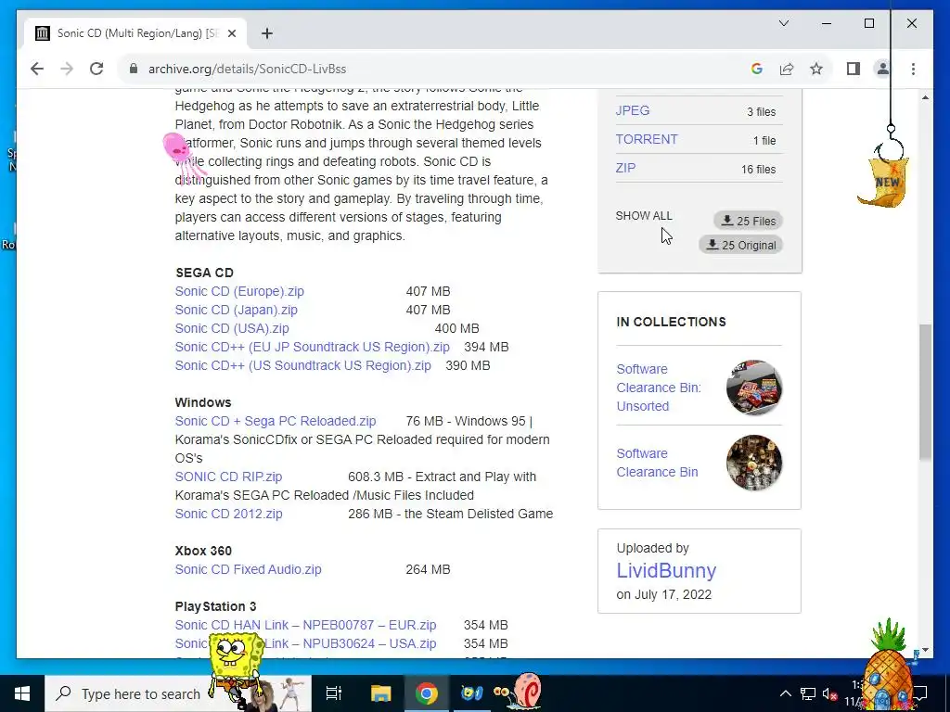Screen dimensions: 950x712
Task: Open Google icon in address bar
Action: click(756, 69)
